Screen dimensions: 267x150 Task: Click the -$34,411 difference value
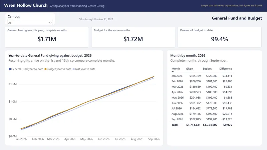pyautogui.click(x=227, y=76)
